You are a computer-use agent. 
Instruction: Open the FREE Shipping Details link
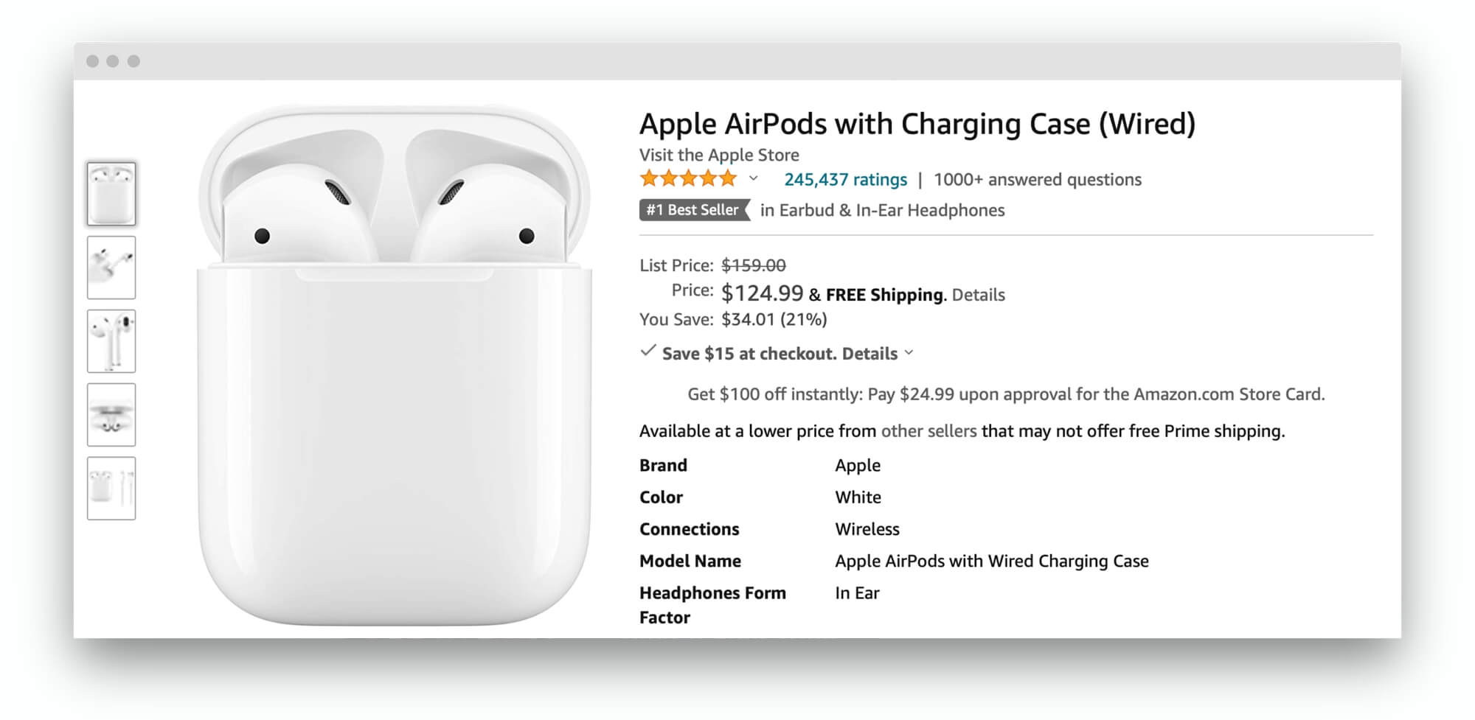point(978,295)
